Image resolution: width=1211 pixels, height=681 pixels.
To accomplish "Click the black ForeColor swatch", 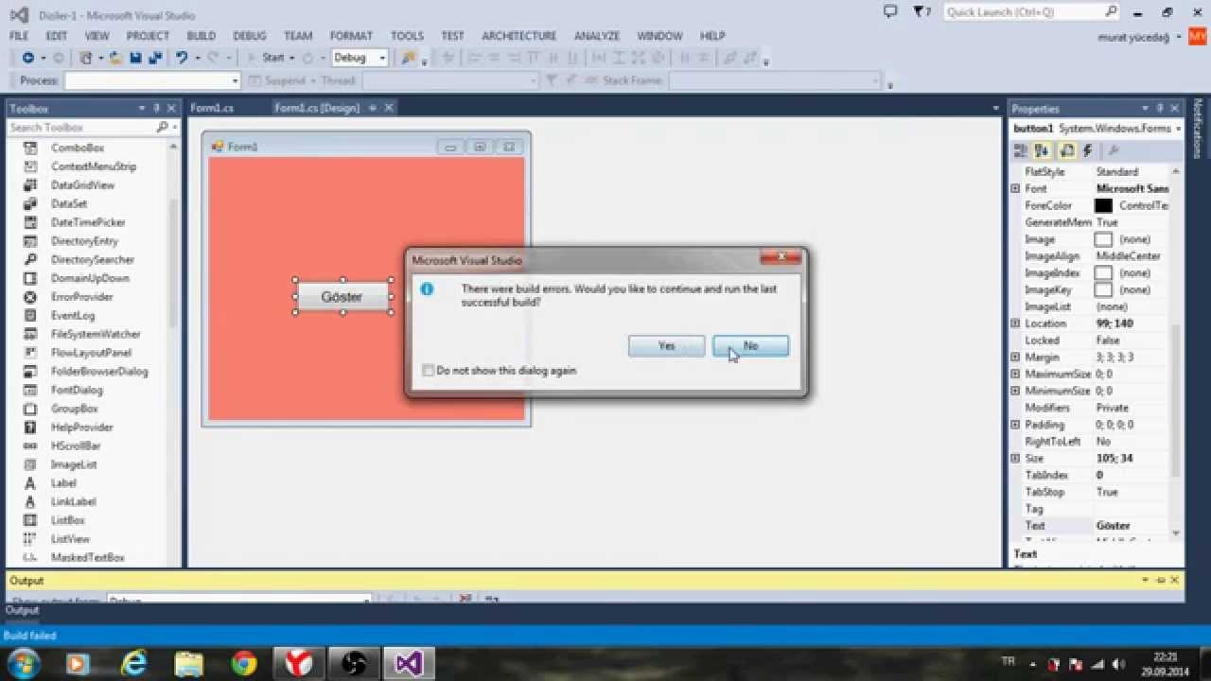I will 1103,205.
